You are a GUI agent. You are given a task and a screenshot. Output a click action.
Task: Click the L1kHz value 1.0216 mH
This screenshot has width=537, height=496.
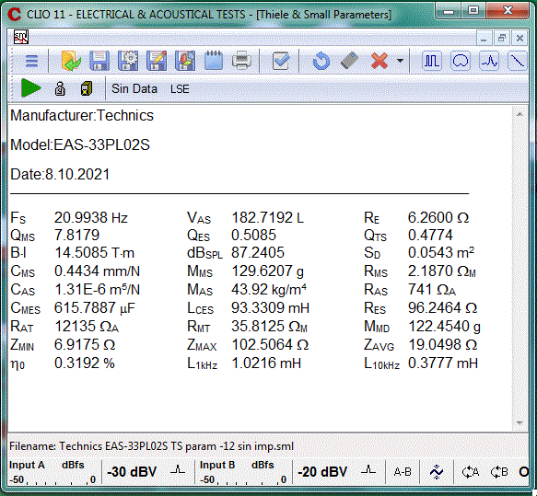(x=266, y=363)
